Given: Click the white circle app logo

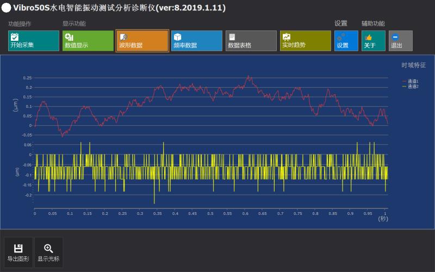Looking at the screenshot, I should pyautogui.click(x=7, y=8).
